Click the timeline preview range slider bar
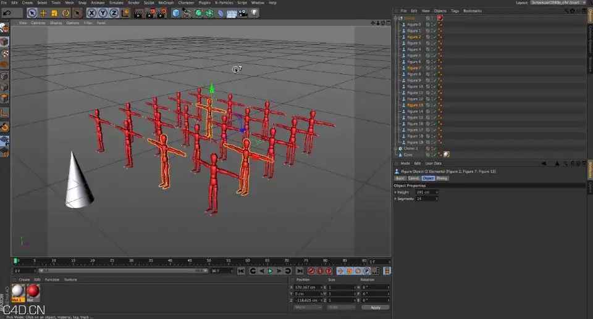Viewport: 593px width, 319px height. pyautogui.click(x=122, y=271)
